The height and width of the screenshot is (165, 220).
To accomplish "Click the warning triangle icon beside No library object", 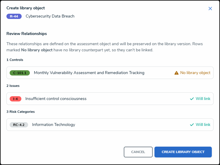I will (176, 73).
